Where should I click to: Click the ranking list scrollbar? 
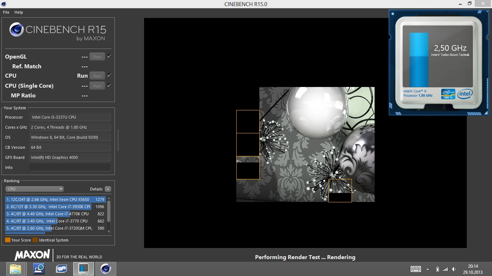109,211
